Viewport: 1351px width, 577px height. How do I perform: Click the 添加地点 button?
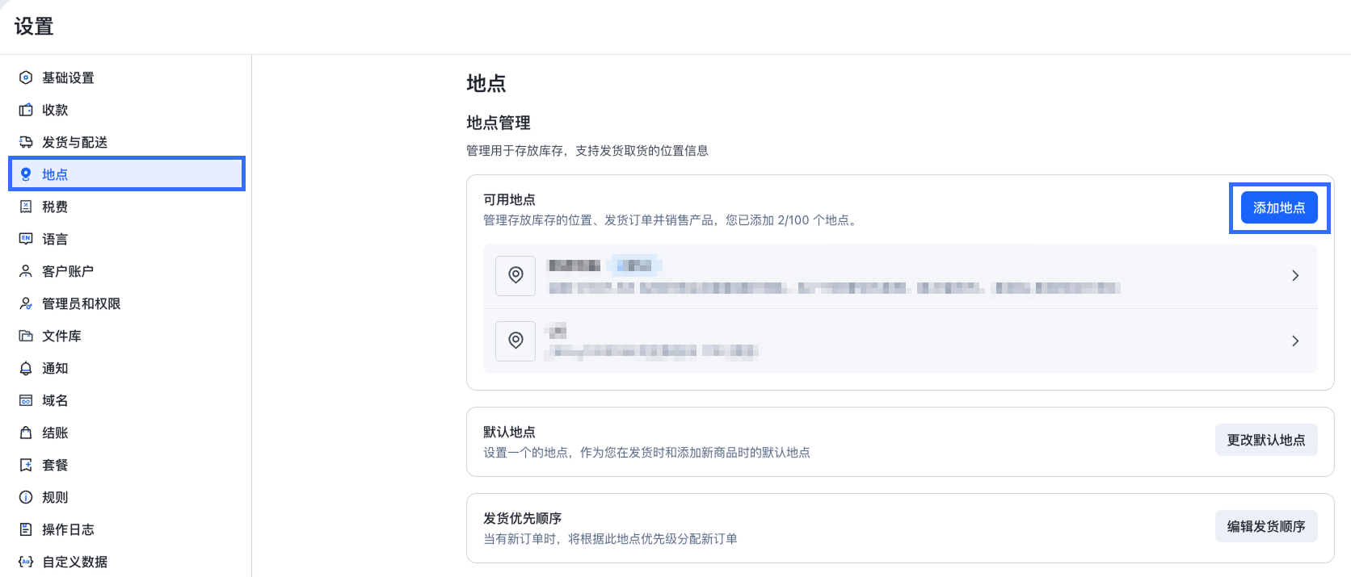point(1279,207)
